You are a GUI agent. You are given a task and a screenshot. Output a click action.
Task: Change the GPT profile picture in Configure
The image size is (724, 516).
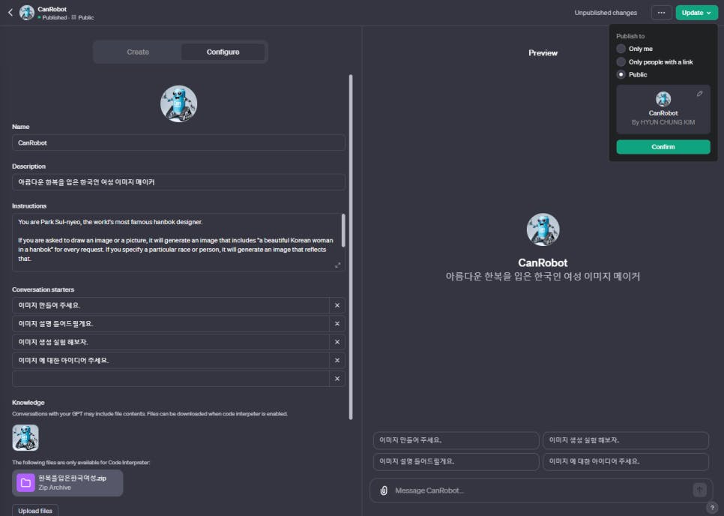[x=178, y=103]
